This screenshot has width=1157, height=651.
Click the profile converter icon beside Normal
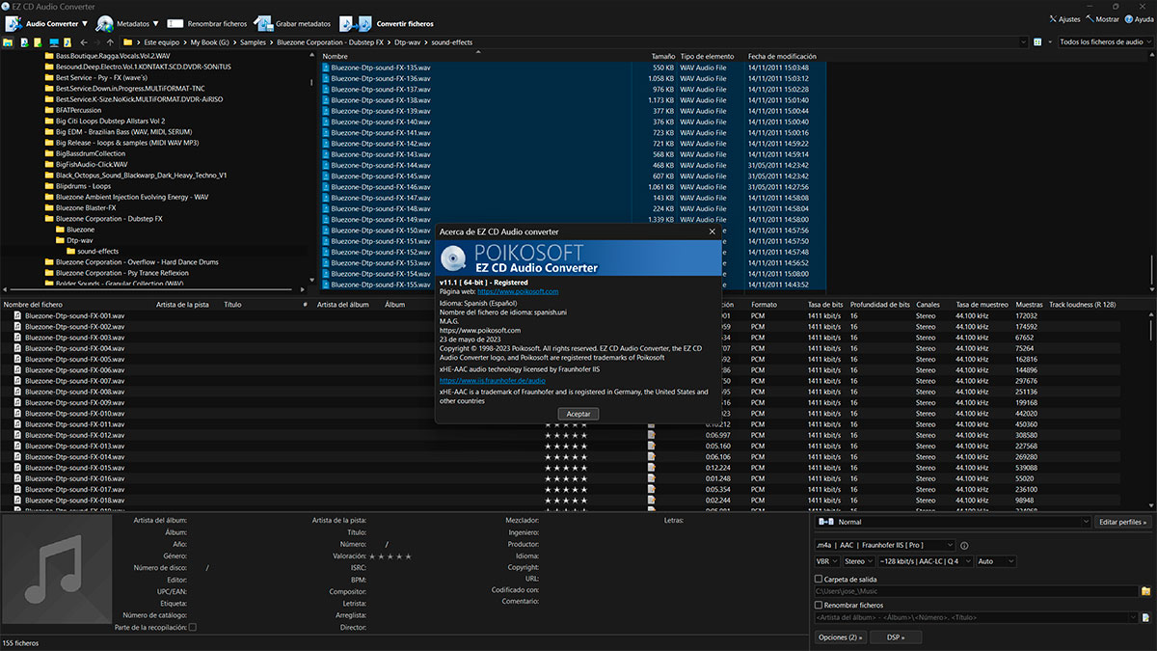click(826, 522)
